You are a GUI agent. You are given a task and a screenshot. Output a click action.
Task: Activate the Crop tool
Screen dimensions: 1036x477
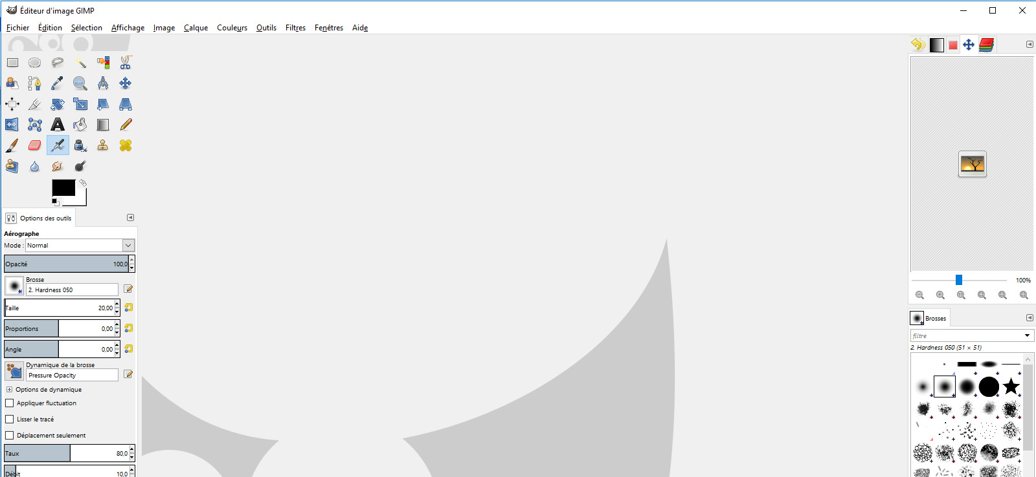pyautogui.click(x=35, y=104)
